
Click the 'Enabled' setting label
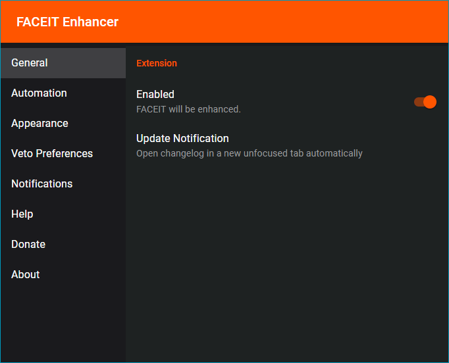(x=155, y=95)
